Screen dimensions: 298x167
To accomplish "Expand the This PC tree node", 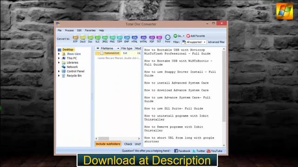I will click(x=59, y=58).
